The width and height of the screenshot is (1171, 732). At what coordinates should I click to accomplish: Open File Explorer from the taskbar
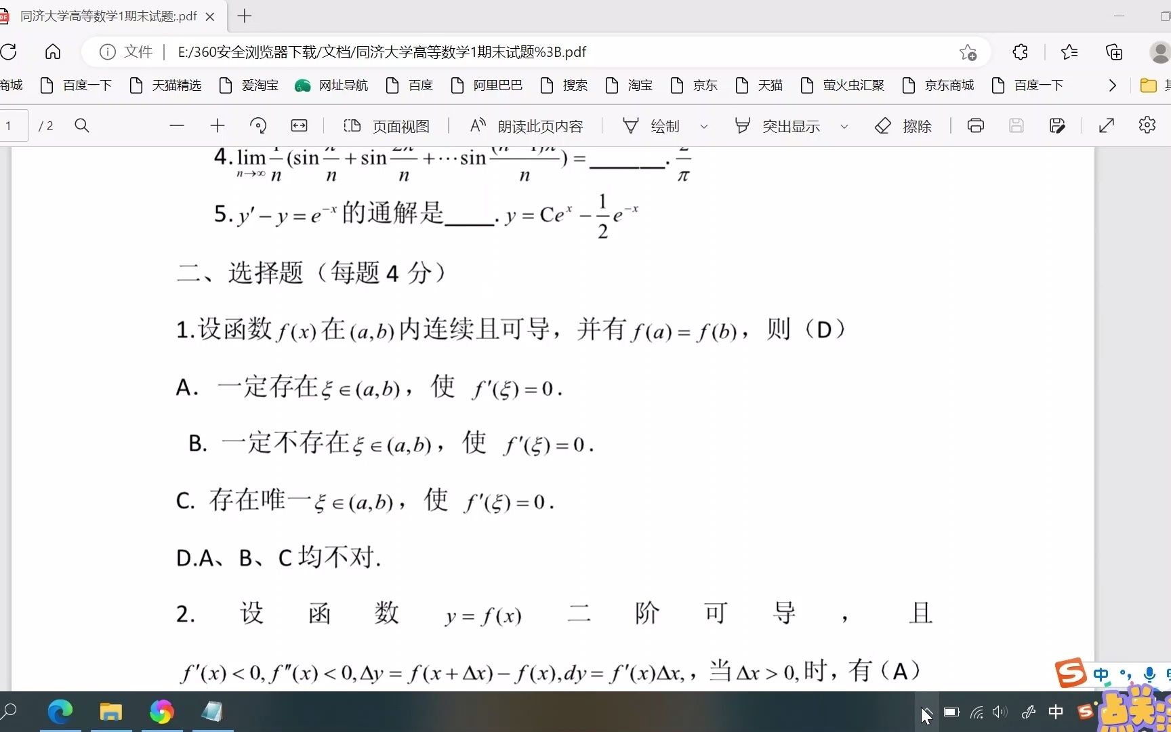coord(110,712)
